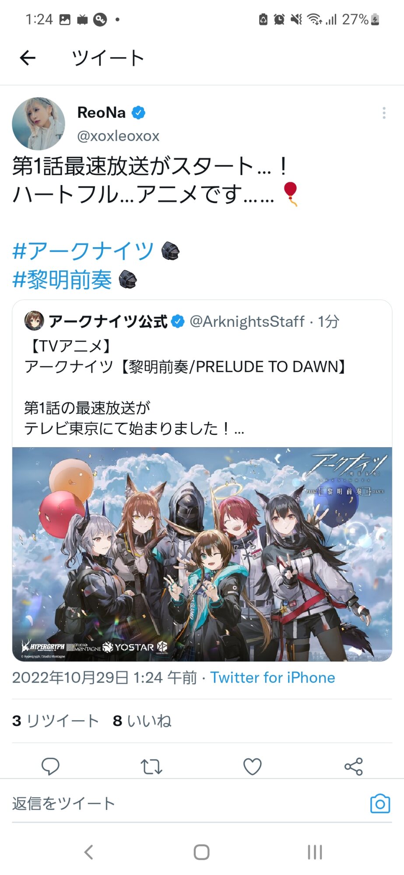The width and height of the screenshot is (404, 875).
Task: Toggle the retweet icon
Action: click(151, 766)
